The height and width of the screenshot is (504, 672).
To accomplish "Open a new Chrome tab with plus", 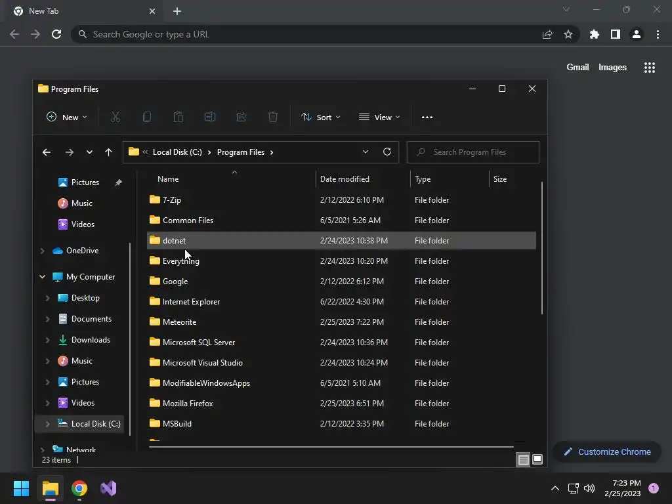I will (177, 11).
